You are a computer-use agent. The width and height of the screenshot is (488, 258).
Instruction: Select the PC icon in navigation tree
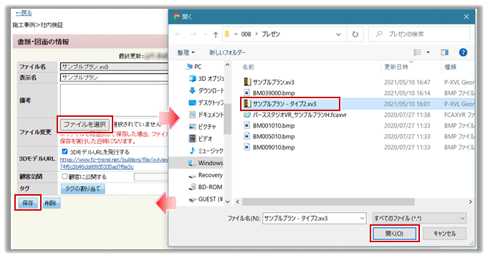point(189,66)
